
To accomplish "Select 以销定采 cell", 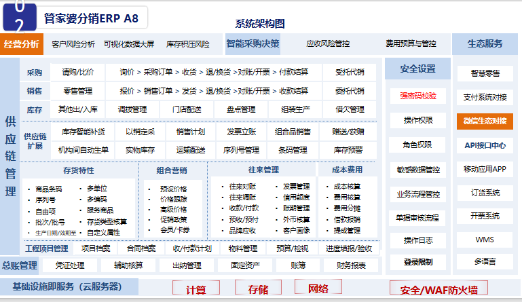I will tap(140, 132).
